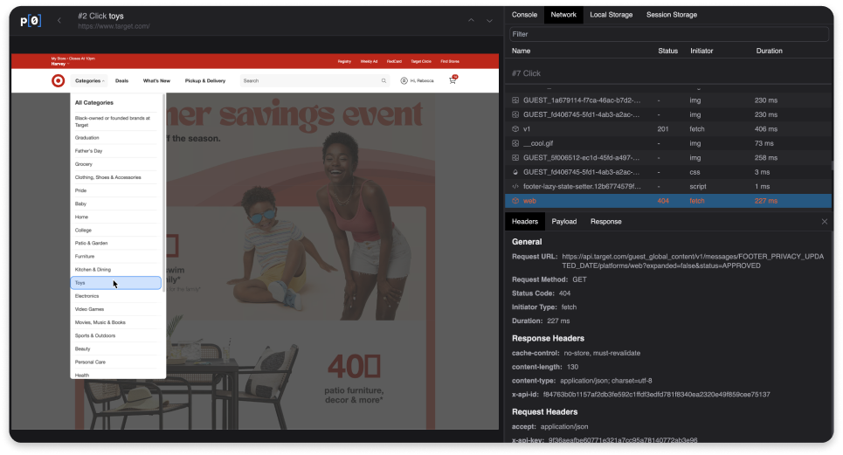
Task: Open the Local Storage tab
Action: coord(611,15)
